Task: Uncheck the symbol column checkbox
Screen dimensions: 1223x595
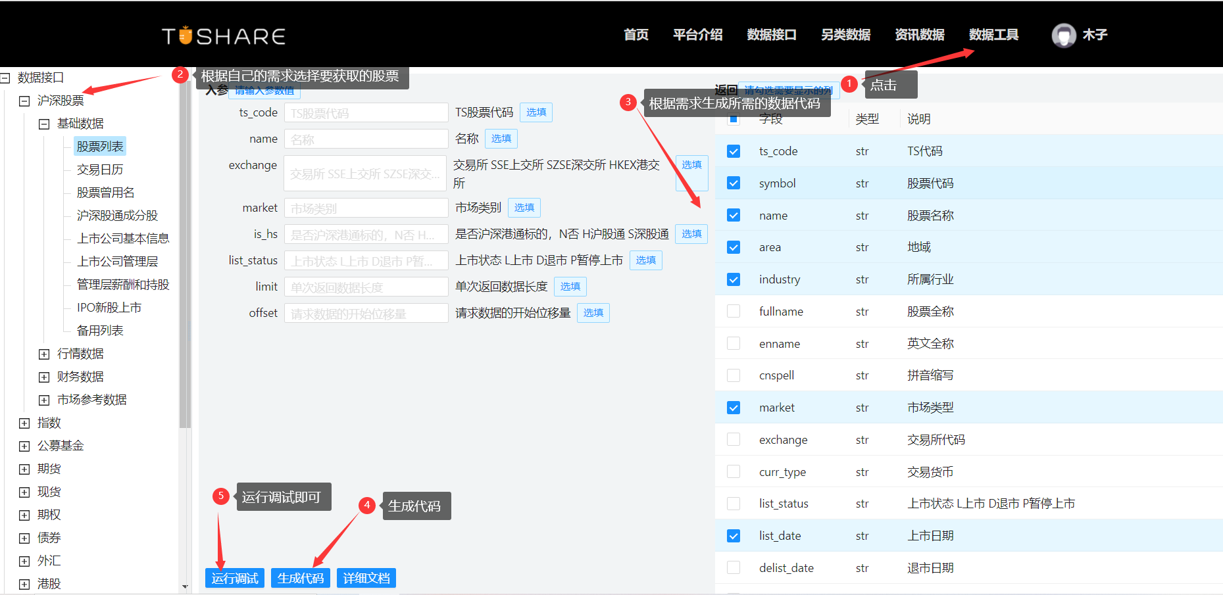Action: pos(733,183)
